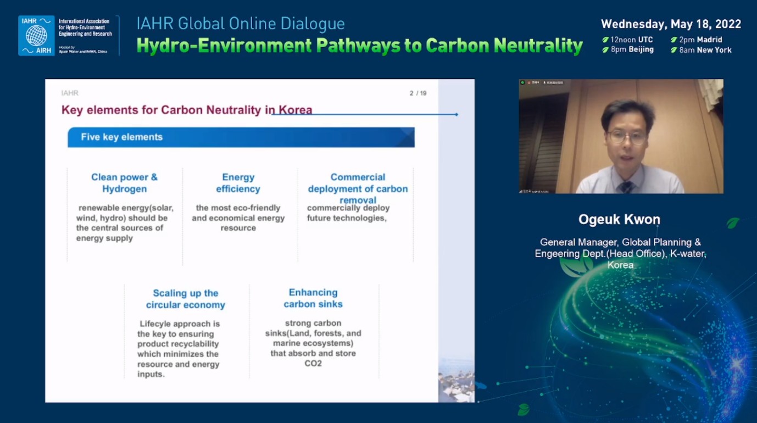The height and width of the screenshot is (423, 757).
Task: Click Scaling up the circular economy heading
Action: [x=185, y=299]
